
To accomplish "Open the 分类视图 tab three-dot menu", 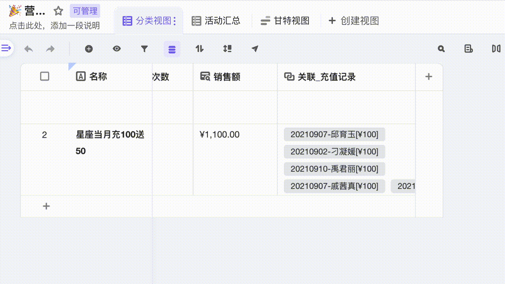I will (x=175, y=21).
